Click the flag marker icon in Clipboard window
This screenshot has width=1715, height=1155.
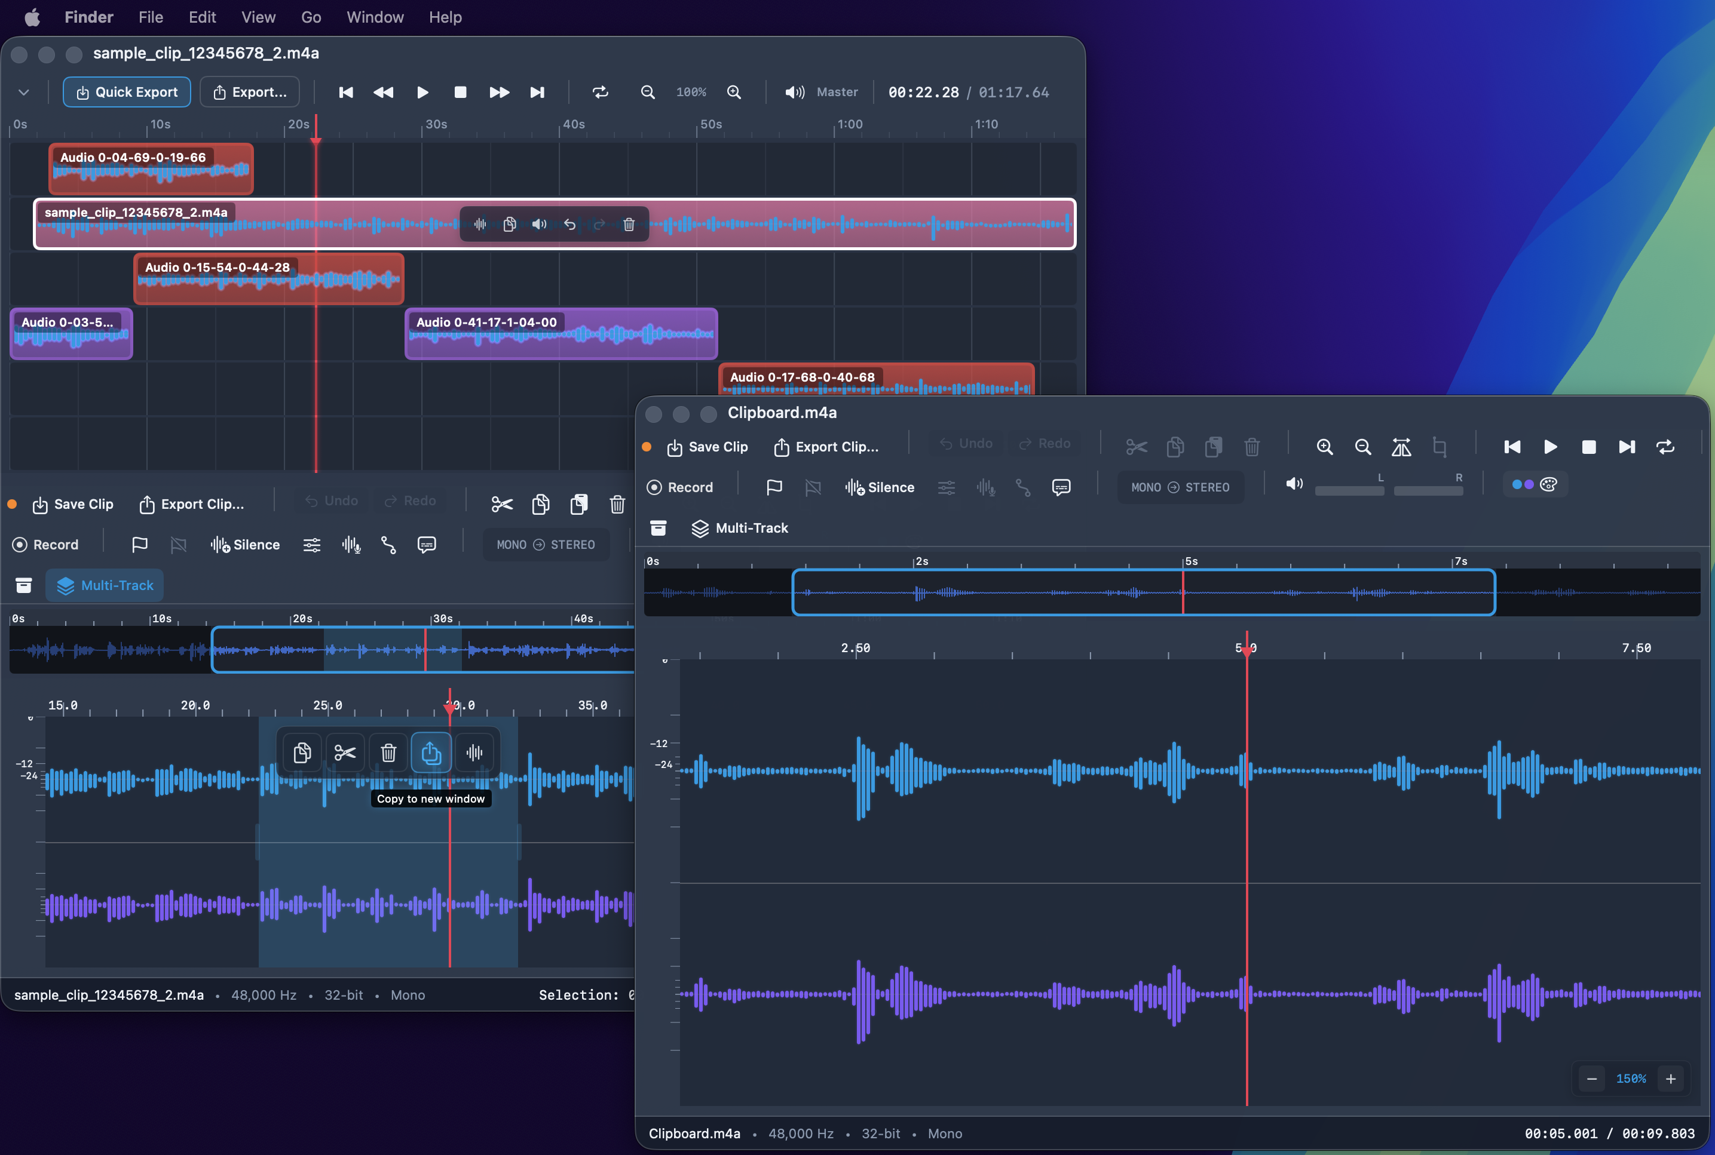(x=774, y=487)
